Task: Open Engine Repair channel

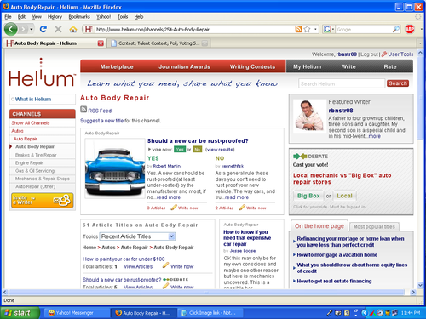Action: coord(29,162)
